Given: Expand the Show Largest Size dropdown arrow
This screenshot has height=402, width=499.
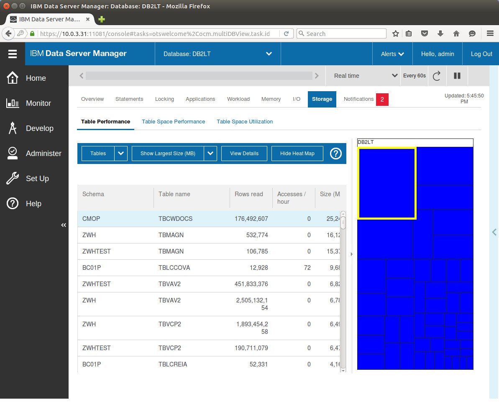Looking at the screenshot, I should click(x=210, y=154).
